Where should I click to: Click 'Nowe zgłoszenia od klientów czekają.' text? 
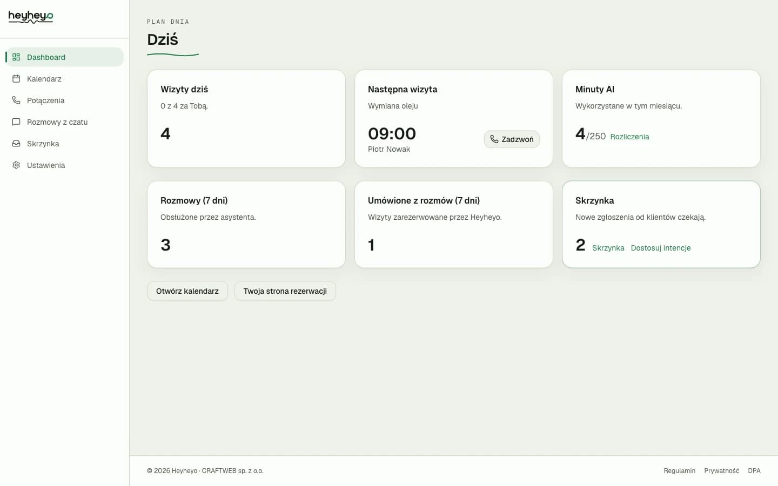pyautogui.click(x=640, y=217)
